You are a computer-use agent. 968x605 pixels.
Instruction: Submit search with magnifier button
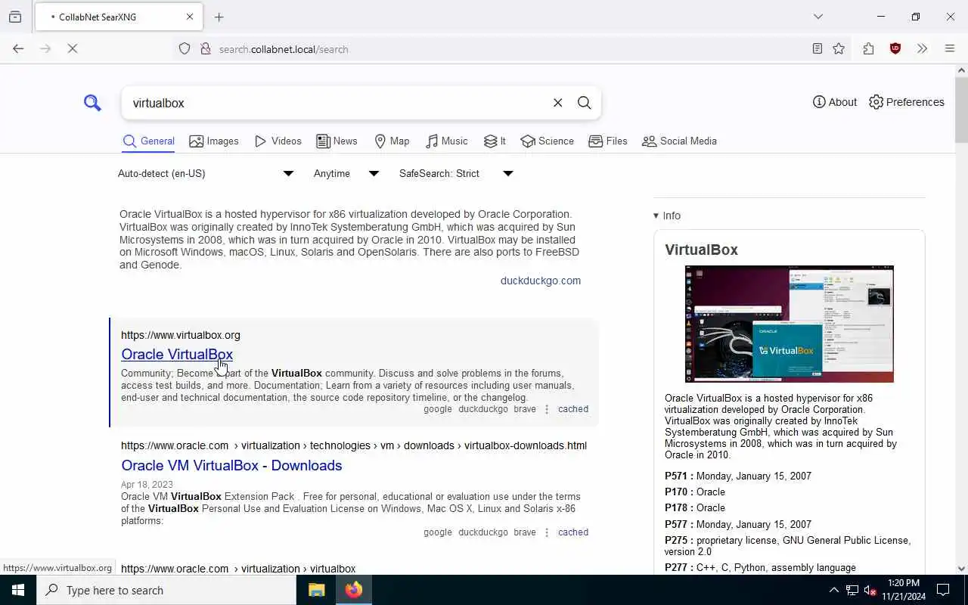pos(585,103)
